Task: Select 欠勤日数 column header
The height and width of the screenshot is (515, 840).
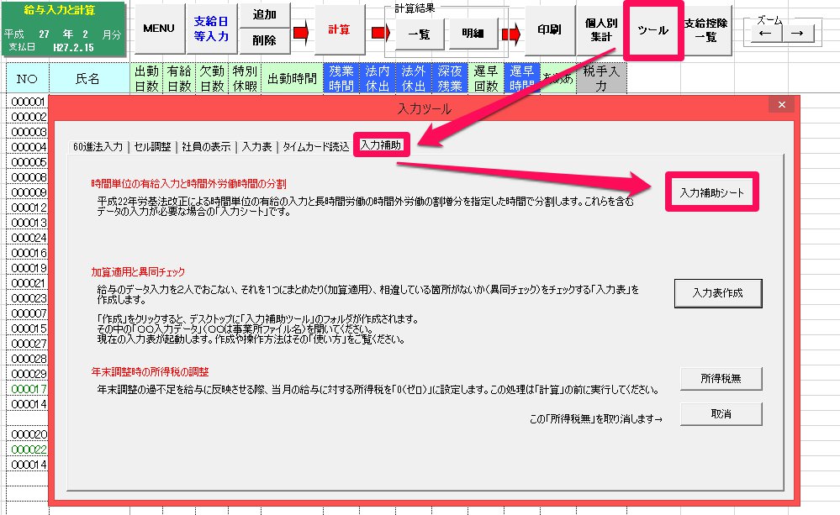Action: tap(212, 79)
